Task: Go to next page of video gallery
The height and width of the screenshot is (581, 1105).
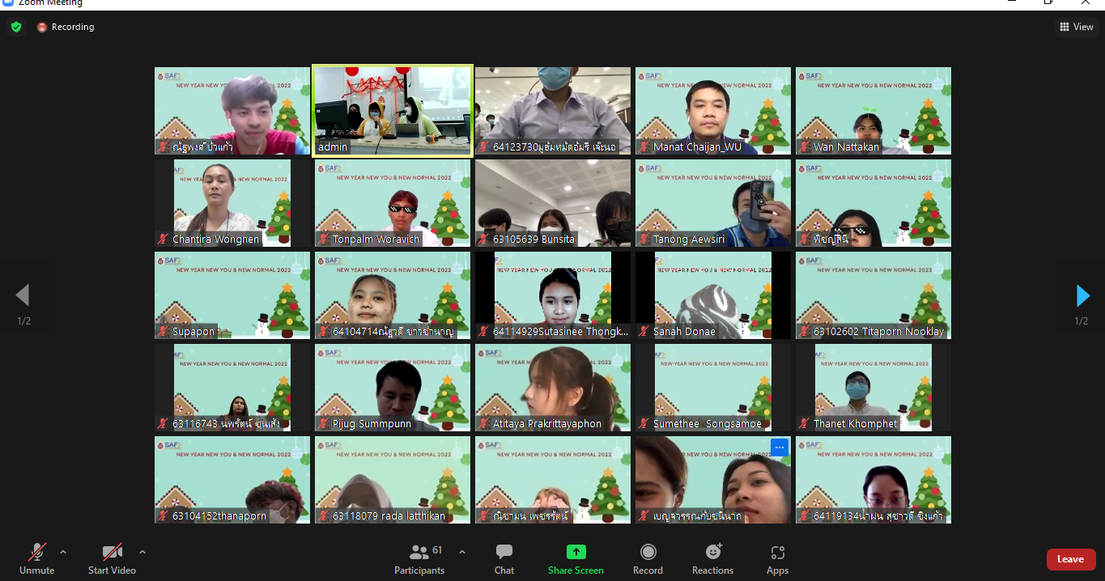Action: pos(1082,296)
